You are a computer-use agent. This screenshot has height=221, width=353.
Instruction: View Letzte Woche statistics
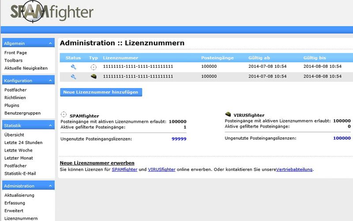point(18,150)
